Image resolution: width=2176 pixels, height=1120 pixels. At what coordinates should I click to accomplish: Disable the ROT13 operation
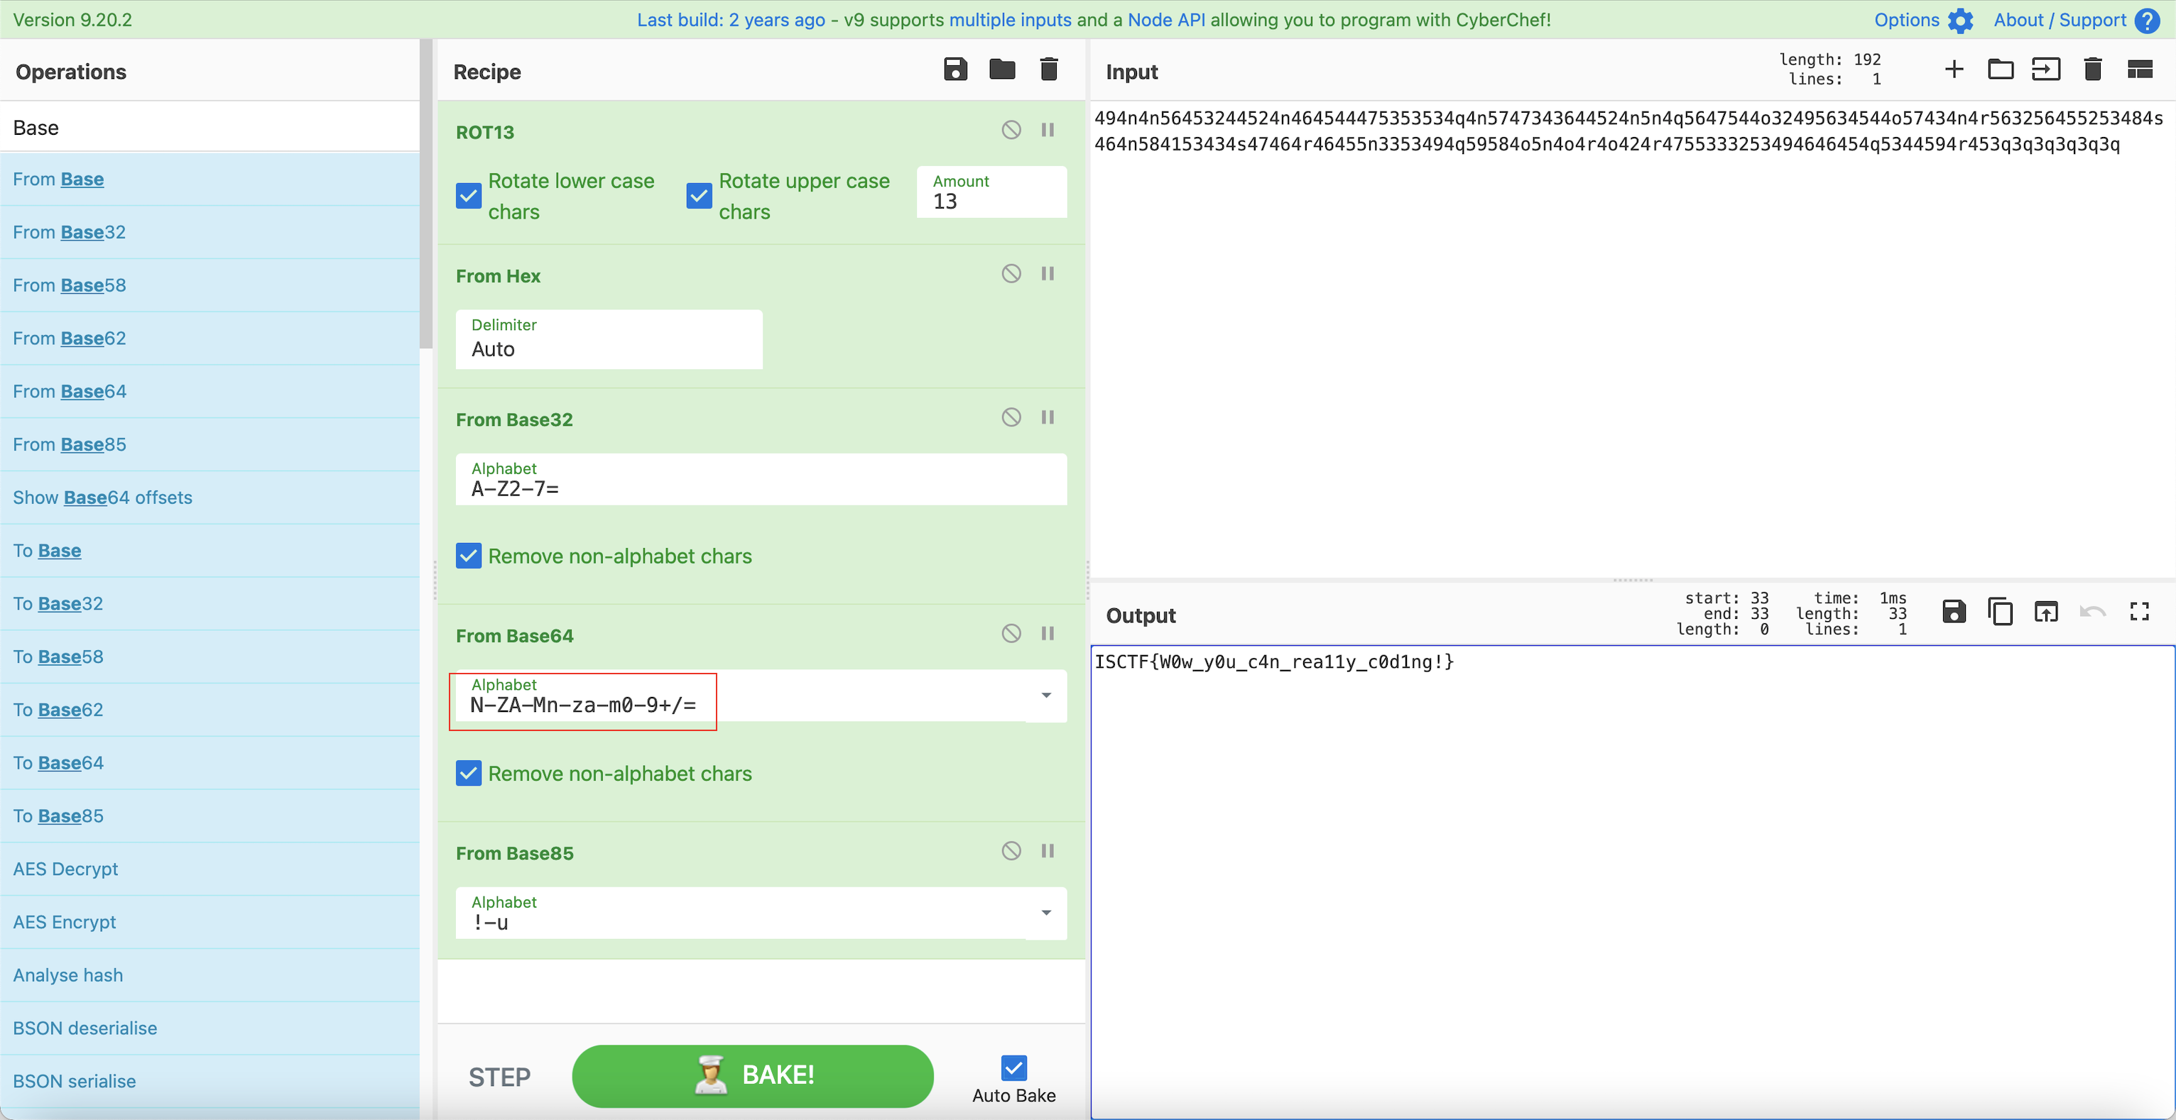coord(1011,130)
